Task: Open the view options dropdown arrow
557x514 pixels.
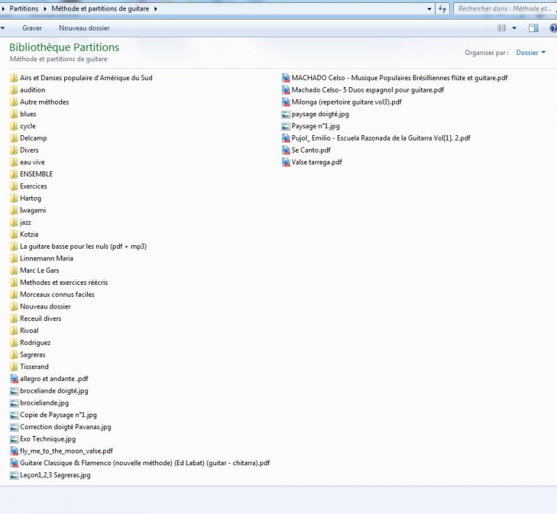Action: click(x=515, y=29)
